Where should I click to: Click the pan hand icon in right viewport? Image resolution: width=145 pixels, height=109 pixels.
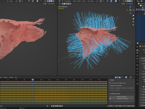[133, 19]
